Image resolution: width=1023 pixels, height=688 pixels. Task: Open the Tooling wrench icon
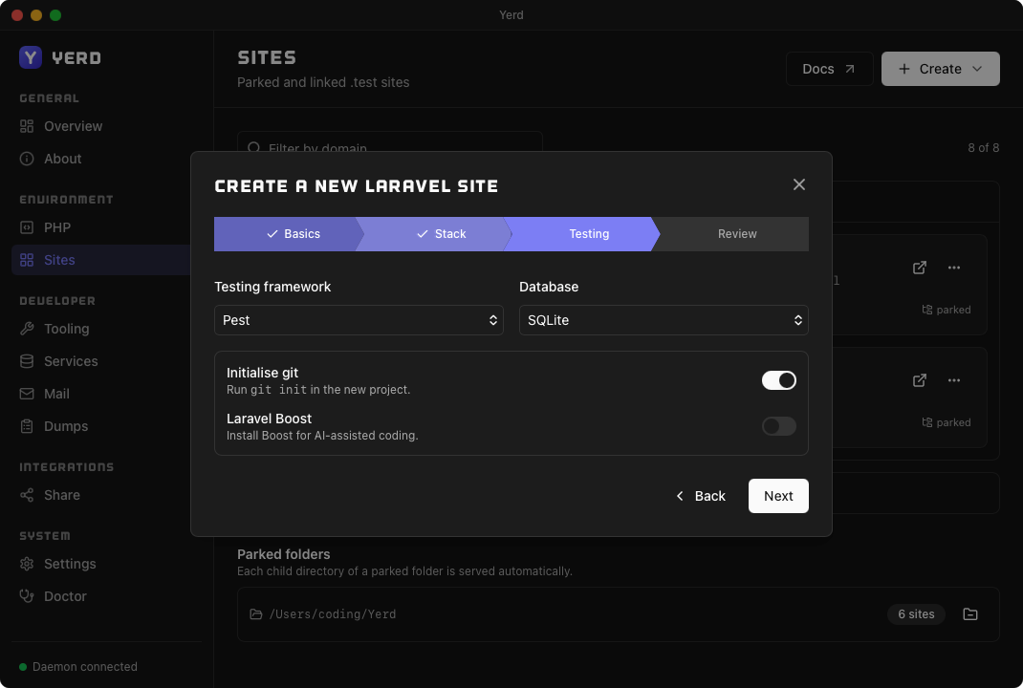27,329
